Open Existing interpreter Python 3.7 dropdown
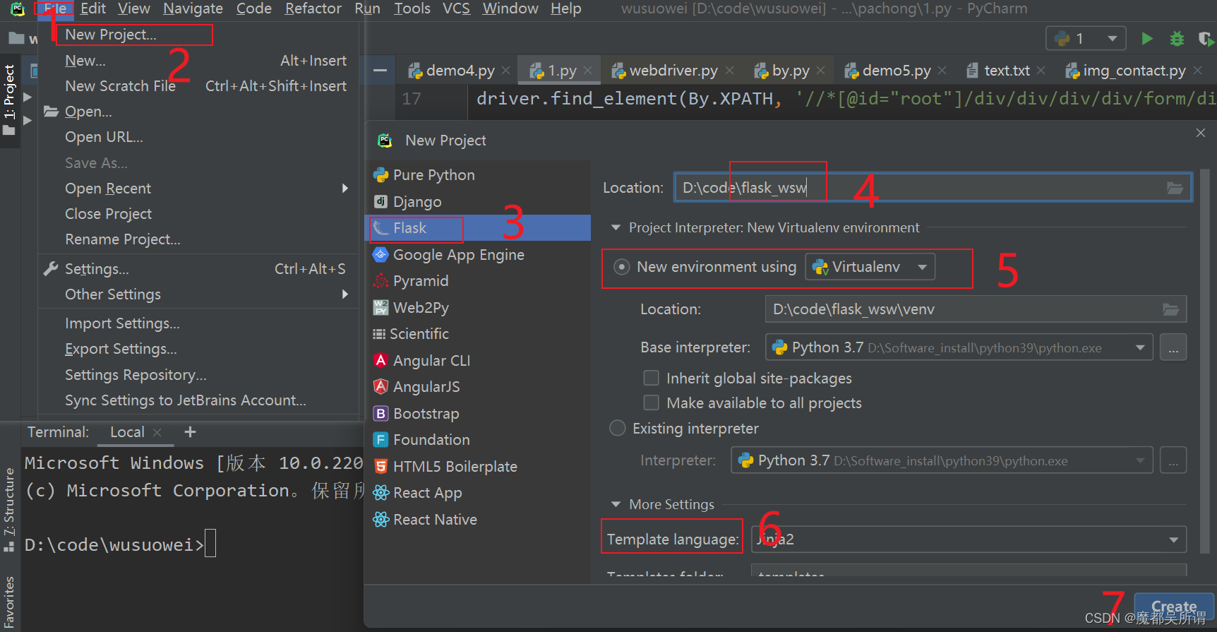 click(x=942, y=460)
